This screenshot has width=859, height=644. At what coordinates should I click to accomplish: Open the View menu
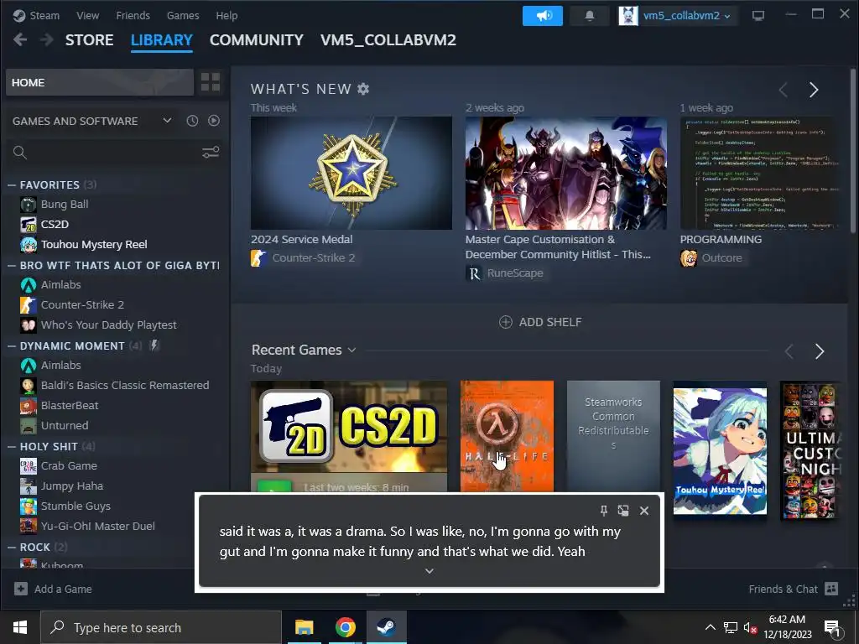tap(87, 15)
